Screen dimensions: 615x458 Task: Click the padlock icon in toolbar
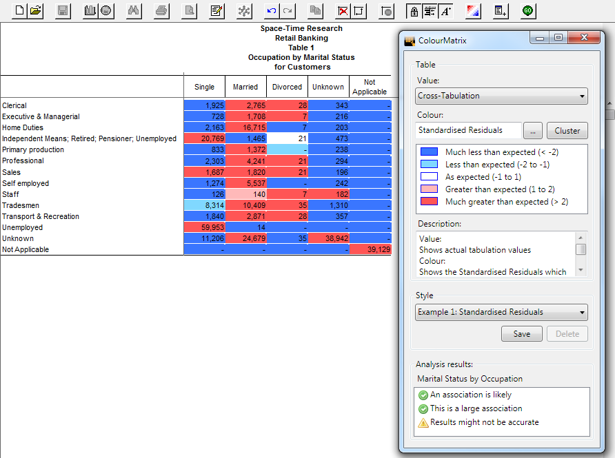click(x=414, y=11)
